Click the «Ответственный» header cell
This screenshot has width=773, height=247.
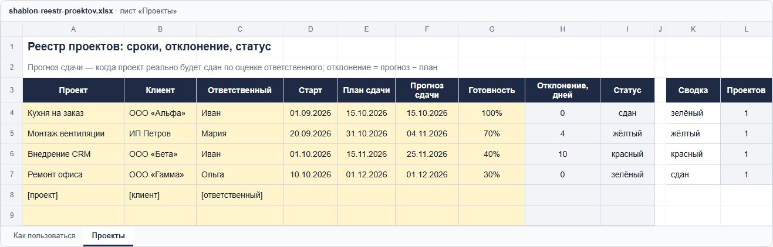[240, 90]
